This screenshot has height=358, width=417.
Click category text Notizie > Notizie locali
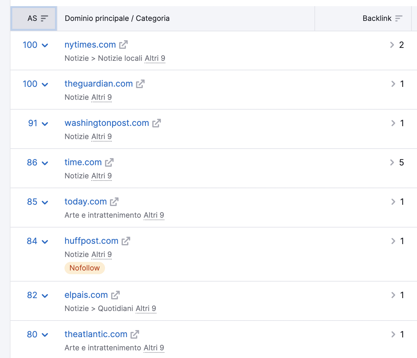point(103,58)
